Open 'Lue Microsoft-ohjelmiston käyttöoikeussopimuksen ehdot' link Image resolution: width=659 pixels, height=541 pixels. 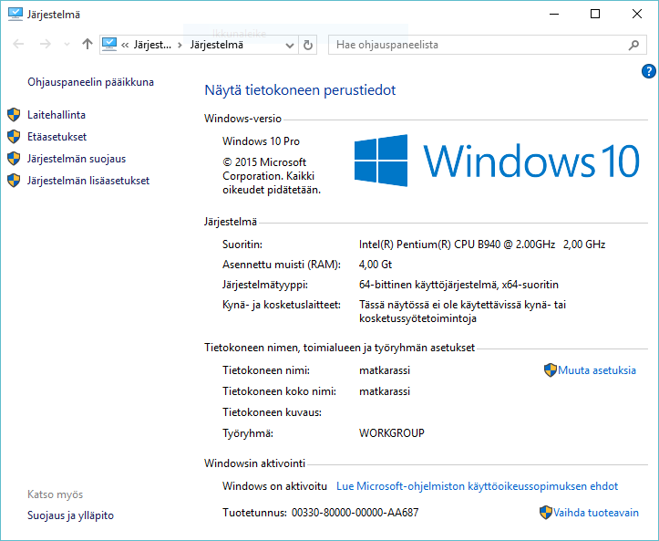[x=478, y=486]
